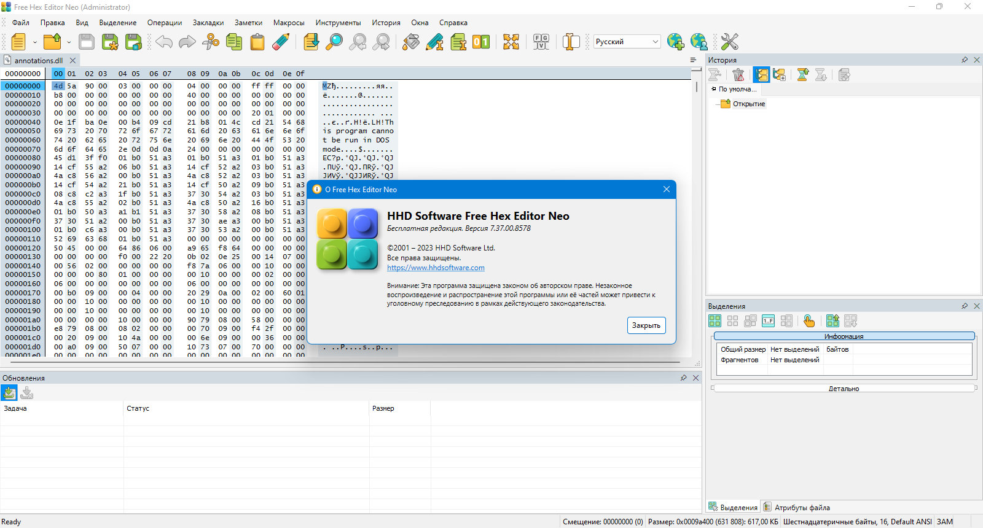Click the Cut scissors icon
Screen dimensions: 983x528
tap(211, 42)
